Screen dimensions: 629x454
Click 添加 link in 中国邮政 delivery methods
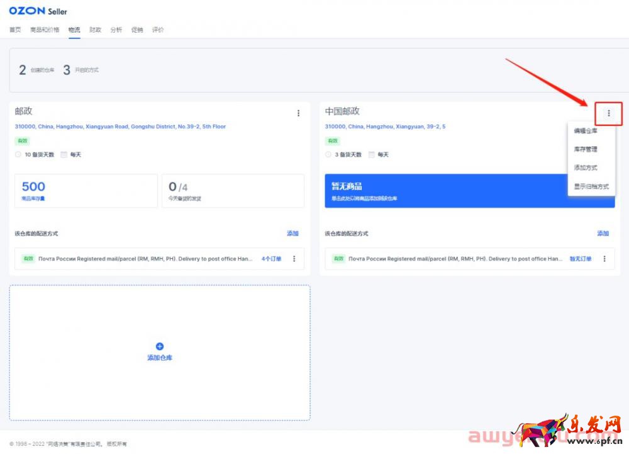[603, 234]
